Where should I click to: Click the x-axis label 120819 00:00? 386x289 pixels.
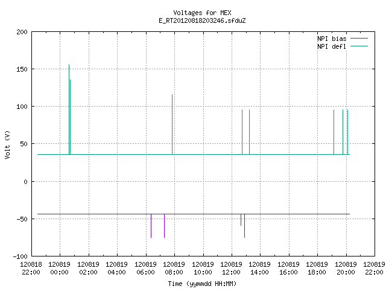tap(60, 269)
